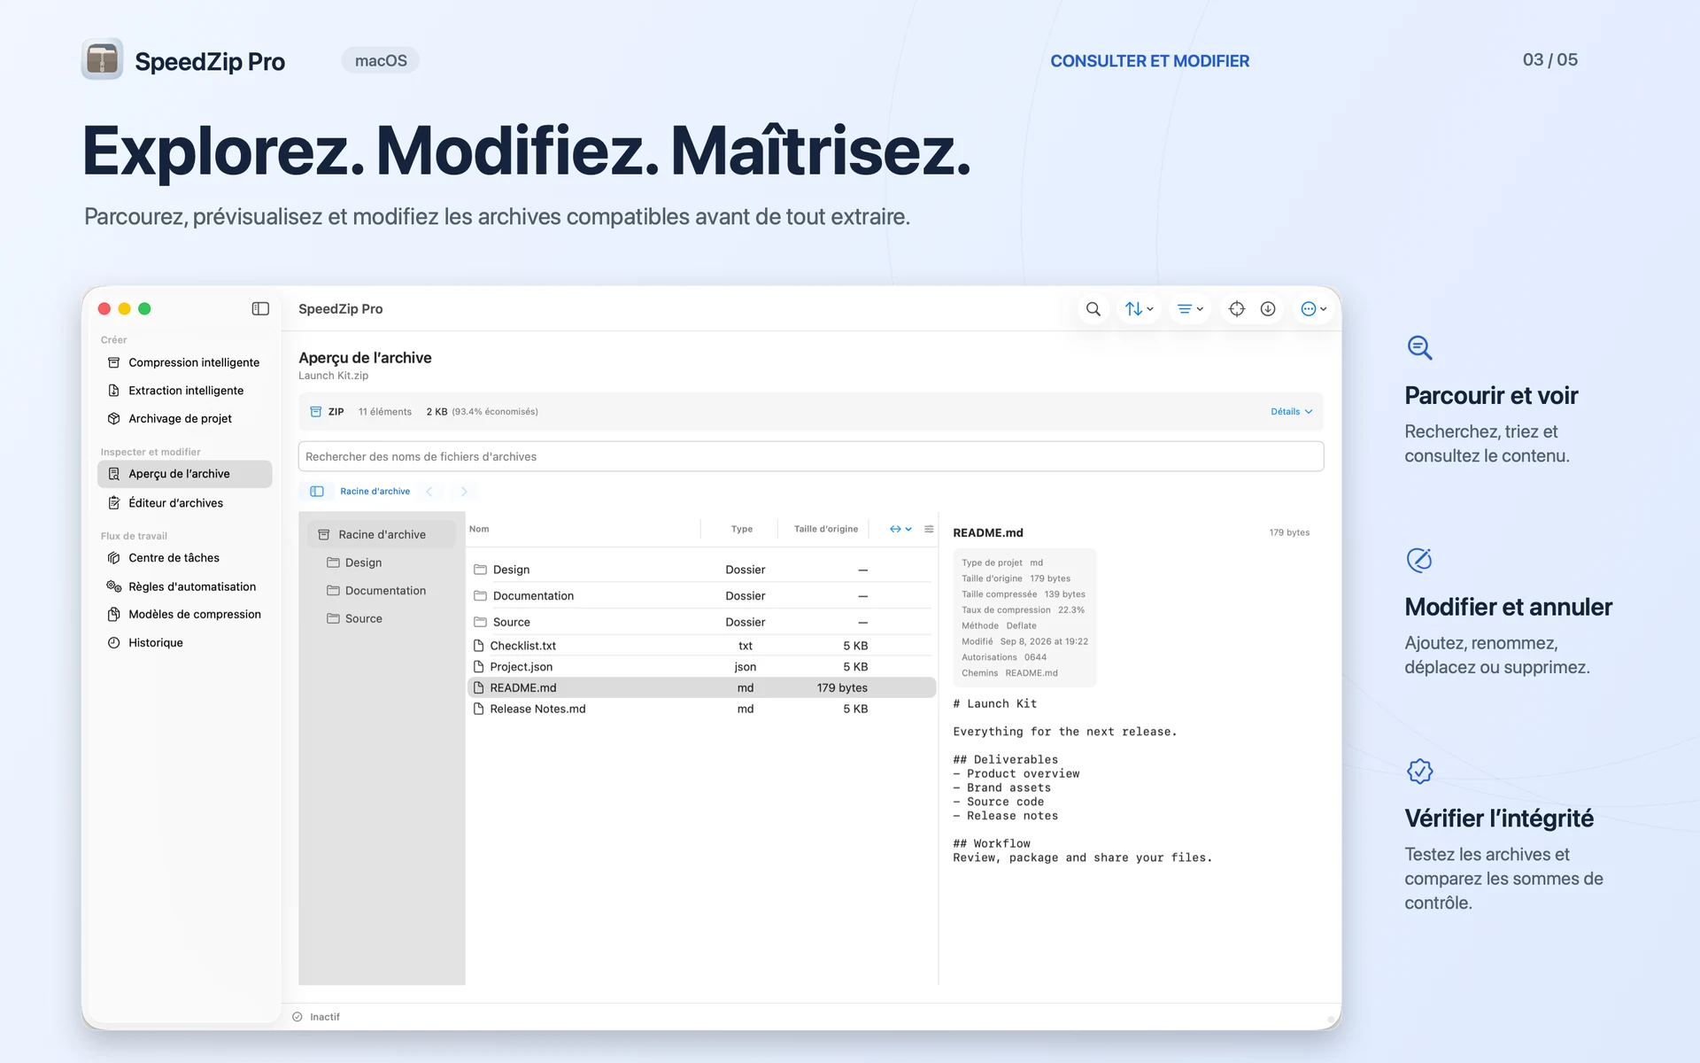Click the macOS platform badge

[381, 60]
